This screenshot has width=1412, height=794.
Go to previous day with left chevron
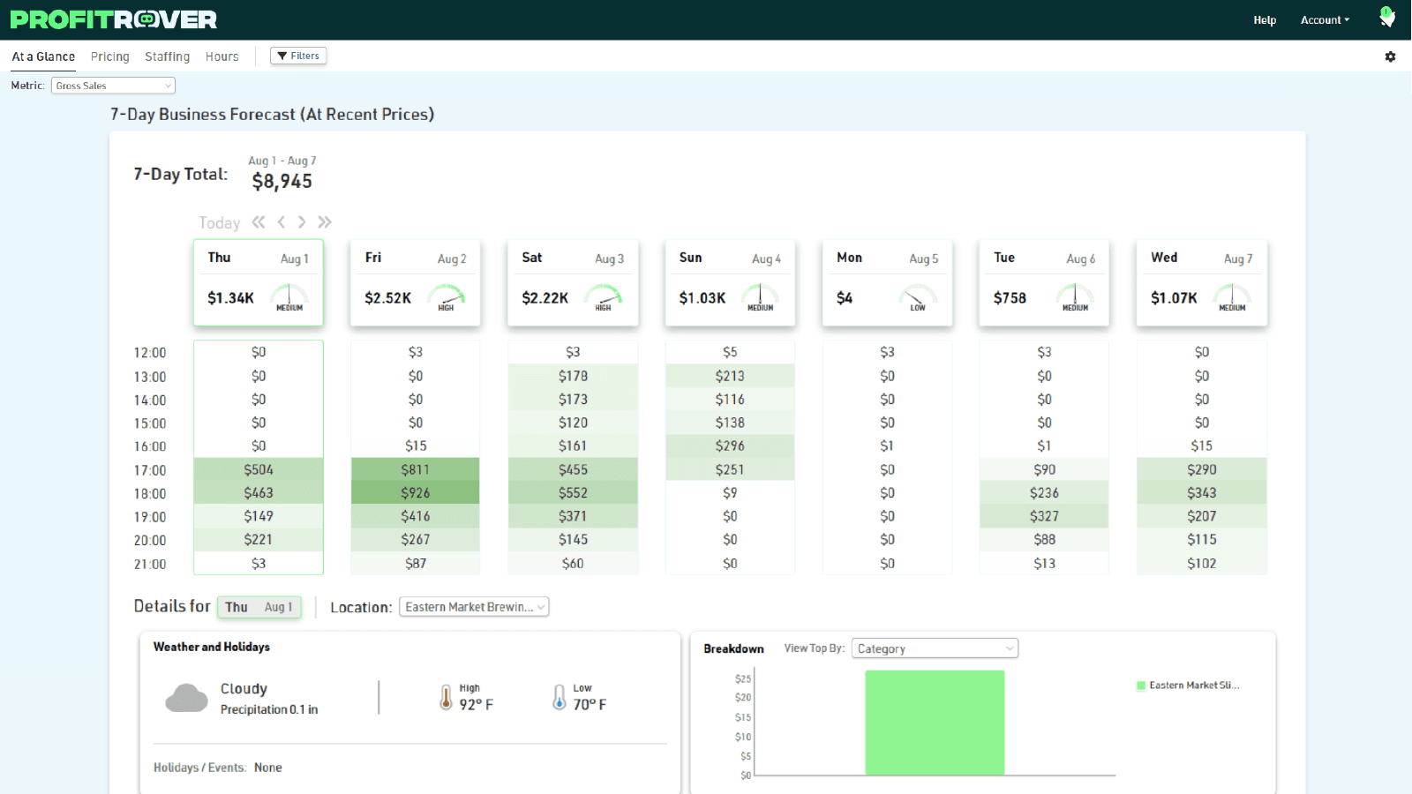(x=281, y=222)
